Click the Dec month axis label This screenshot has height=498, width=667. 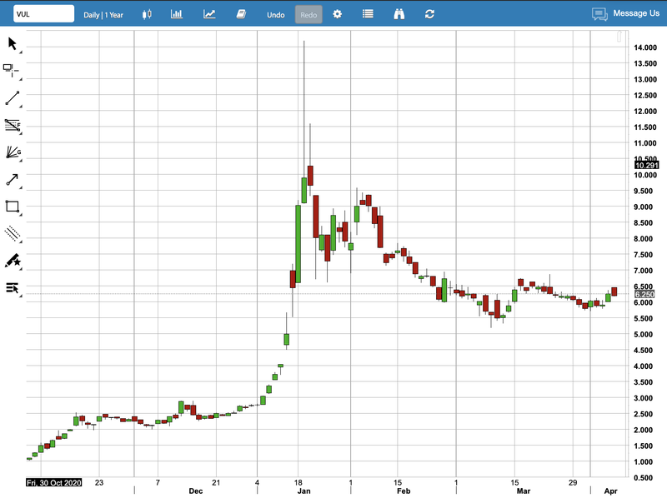coord(196,491)
